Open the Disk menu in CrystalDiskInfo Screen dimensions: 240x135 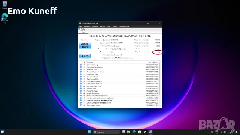(x=108, y=27)
